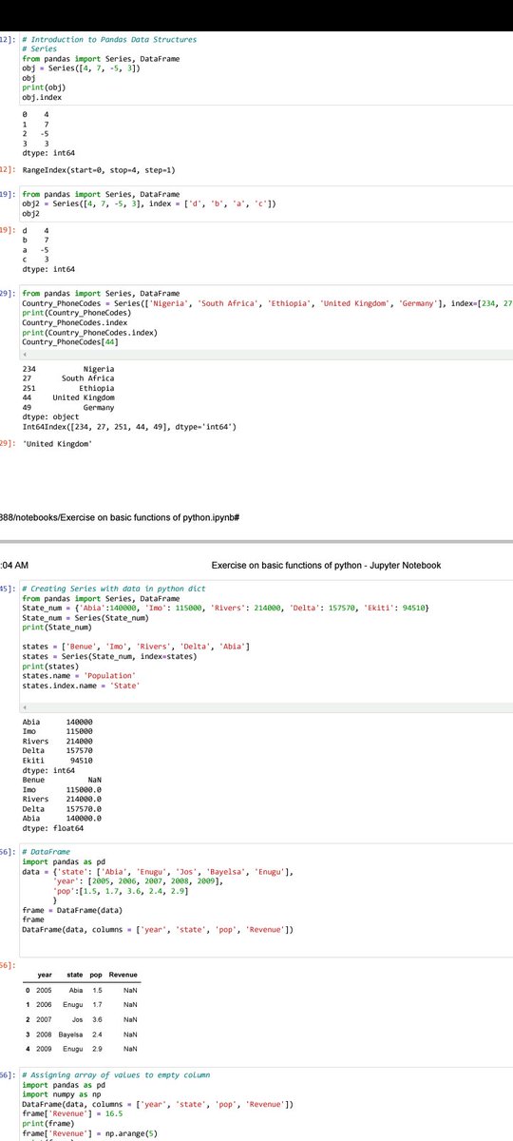
Task: Click the line 'obj = Series([4, 7, -5, 3])'
Action: 83,69
